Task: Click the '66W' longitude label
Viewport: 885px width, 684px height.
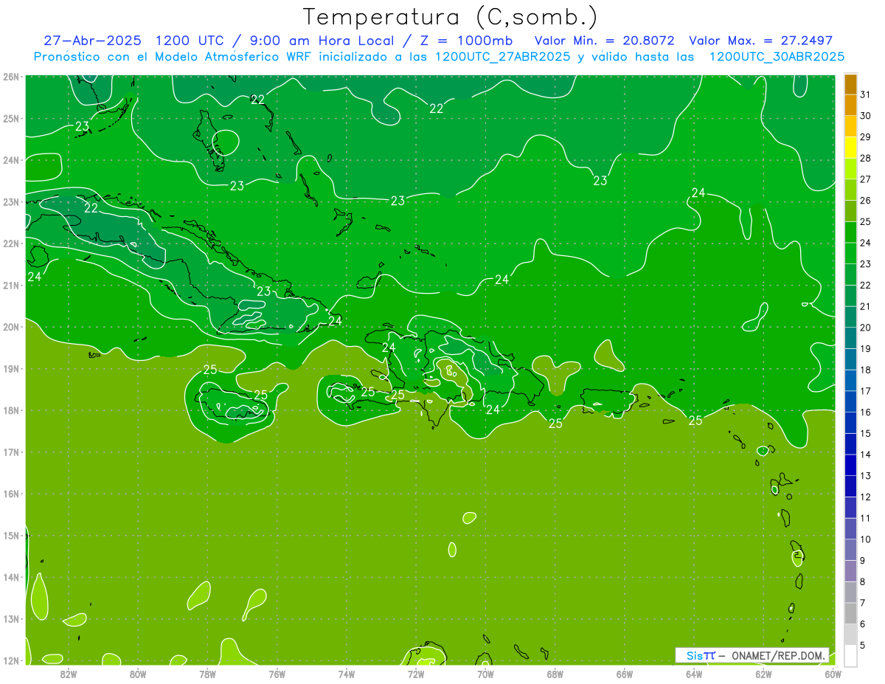Action: coord(624,674)
